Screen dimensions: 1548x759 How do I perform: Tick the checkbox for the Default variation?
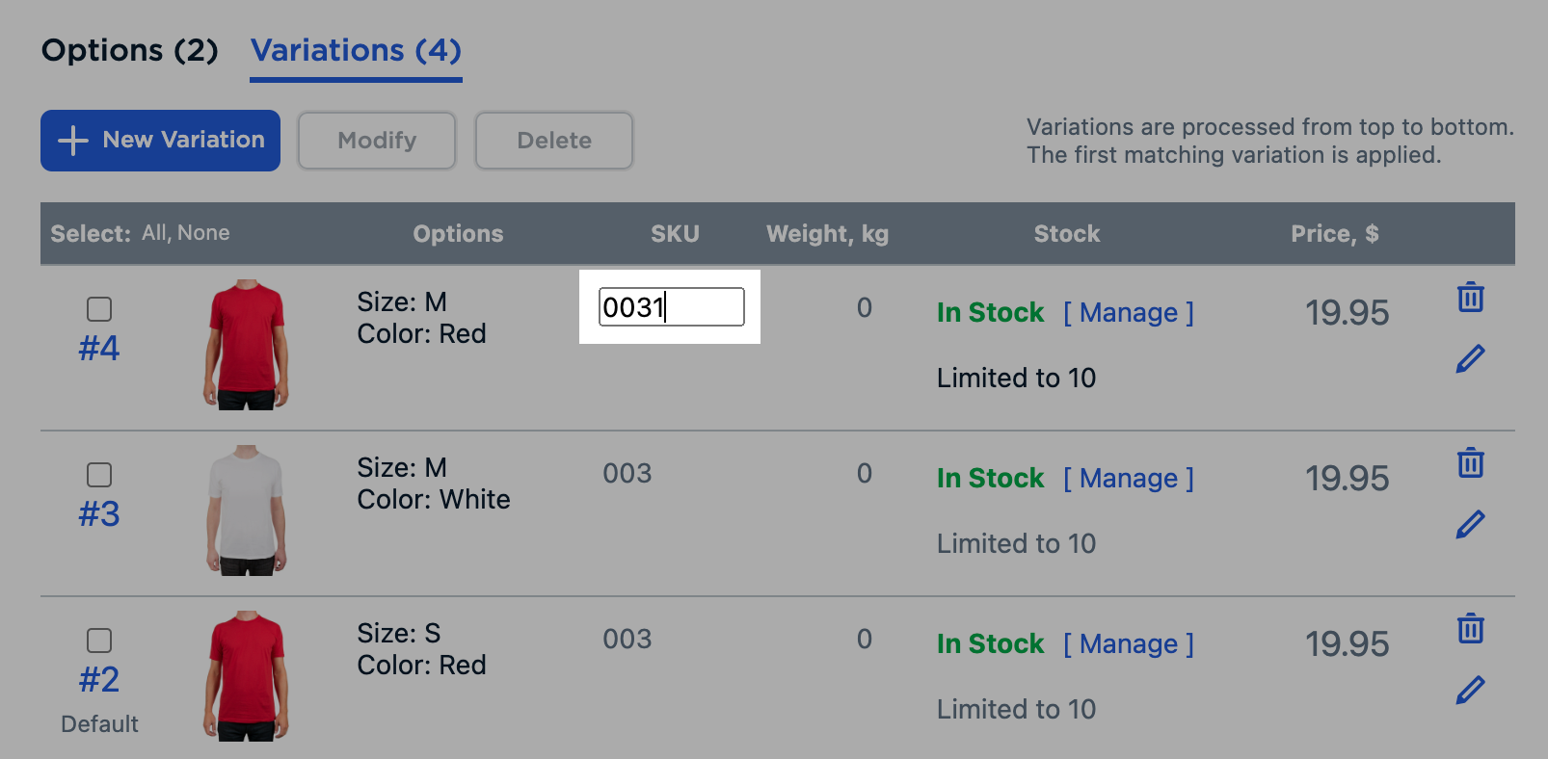99,640
